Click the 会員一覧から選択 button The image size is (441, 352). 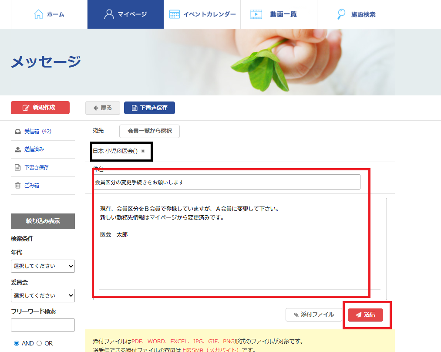pyautogui.click(x=149, y=131)
